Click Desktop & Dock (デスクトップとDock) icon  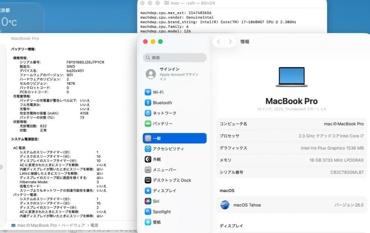pyautogui.click(x=148, y=180)
